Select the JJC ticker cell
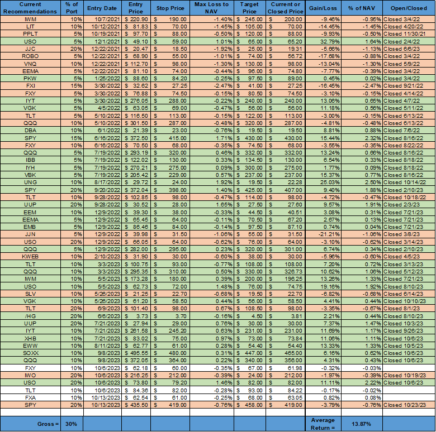This screenshot has height=432, width=436. click(30, 49)
